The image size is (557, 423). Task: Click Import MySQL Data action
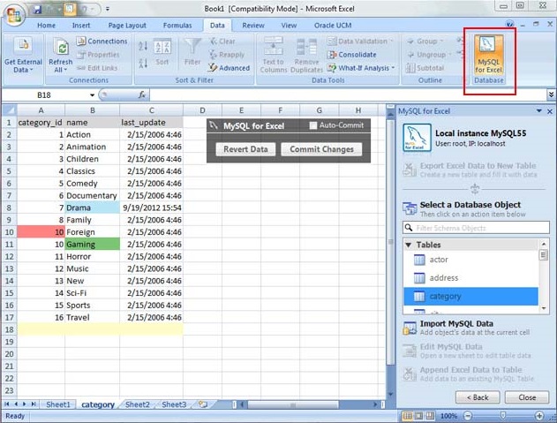click(466, 328)
